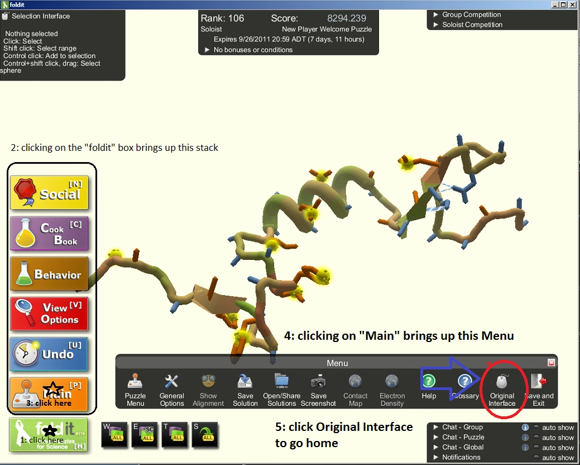Viewport: 580px width, 465px height.
Task: Open Puzzle Menu in the Menu bar
Action: coord(135,390)
